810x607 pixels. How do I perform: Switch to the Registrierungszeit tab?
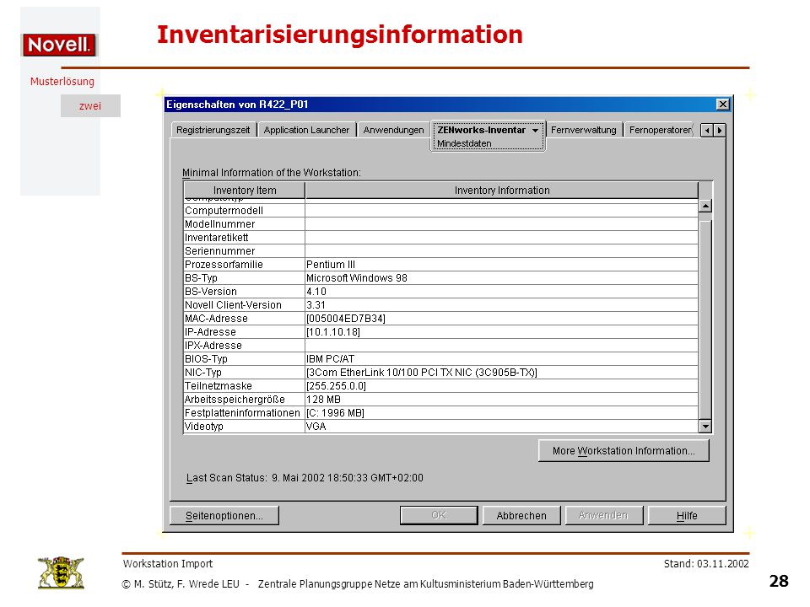pos(213,130)
